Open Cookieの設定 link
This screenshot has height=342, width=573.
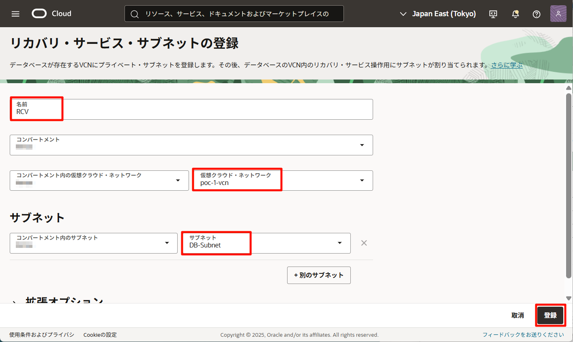[100, 335]
